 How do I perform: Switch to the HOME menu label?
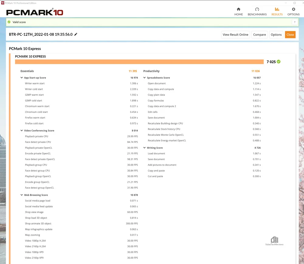click(238, 14)
